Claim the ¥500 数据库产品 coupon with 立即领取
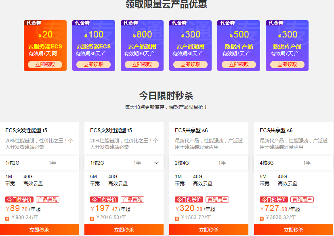The image size is (334, 236). (239, 65)
